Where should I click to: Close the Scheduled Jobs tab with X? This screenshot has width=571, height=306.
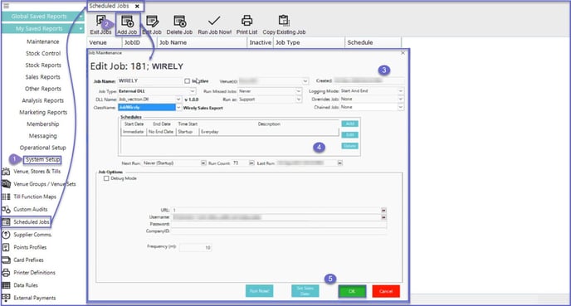point(137,6)
